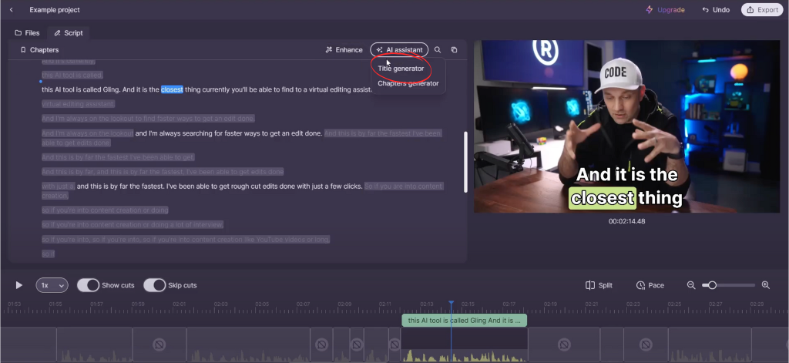Screen dimensions: 789x363
Task: Click the 02:19 mark on the timeline ruler
Action: tap(550, 304)
